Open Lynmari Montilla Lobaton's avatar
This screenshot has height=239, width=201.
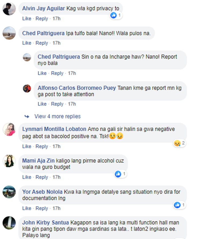coord(9,129)
